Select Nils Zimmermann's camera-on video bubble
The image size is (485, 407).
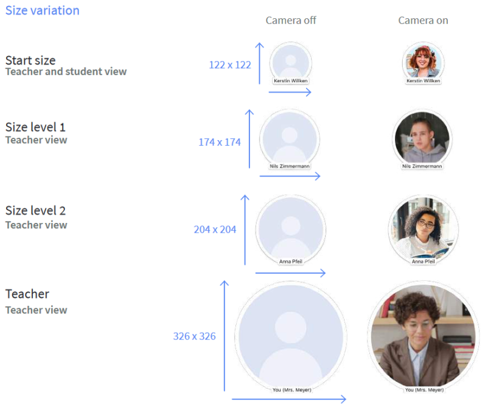pos(422,139)
